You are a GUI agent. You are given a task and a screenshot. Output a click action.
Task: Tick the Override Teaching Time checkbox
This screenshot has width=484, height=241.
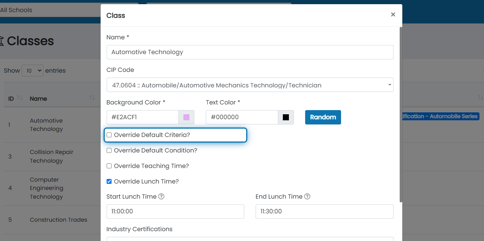tap(109, 166)
